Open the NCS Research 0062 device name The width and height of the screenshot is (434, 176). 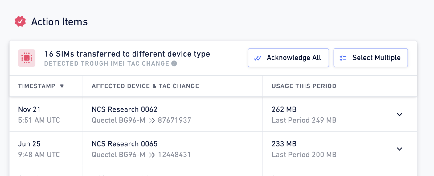coord(125,109)
